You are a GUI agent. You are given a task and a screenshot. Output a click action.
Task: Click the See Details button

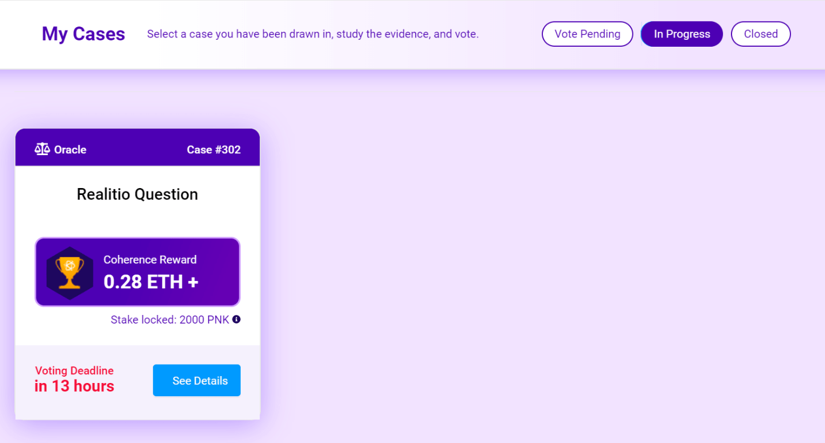pyautogui.click(x=196, y=380)
